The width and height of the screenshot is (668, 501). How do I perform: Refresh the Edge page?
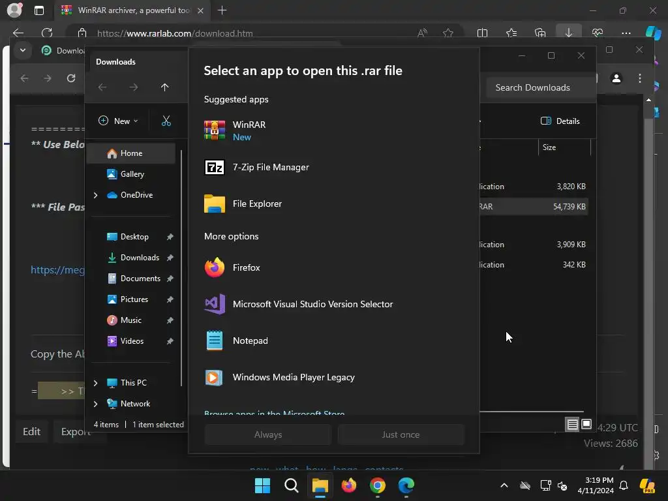[x=47, y=33]
